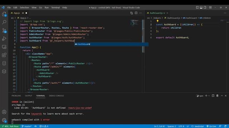This screenshot has width=229, height=128.
Task: Maximize the panel with the up chevron
Action: pos(222,96)
